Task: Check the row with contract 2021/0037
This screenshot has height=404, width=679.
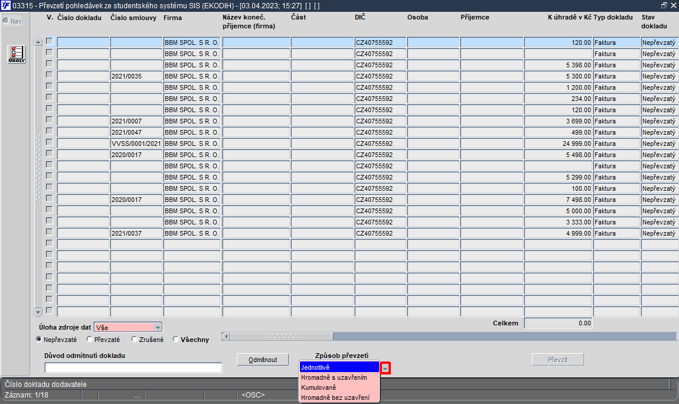Action: [50, 233]
